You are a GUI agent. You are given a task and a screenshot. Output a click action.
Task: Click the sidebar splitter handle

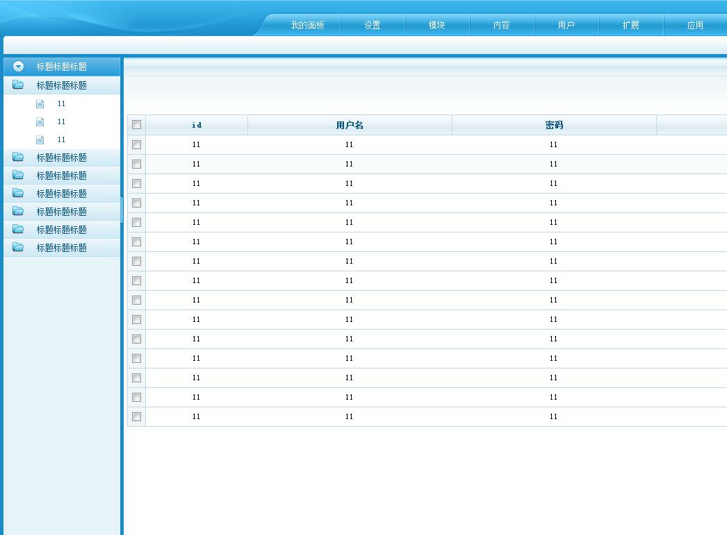point(122,210)
